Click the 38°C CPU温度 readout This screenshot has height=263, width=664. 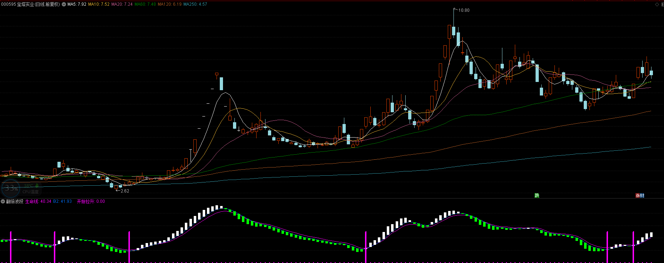click(31, 189)
